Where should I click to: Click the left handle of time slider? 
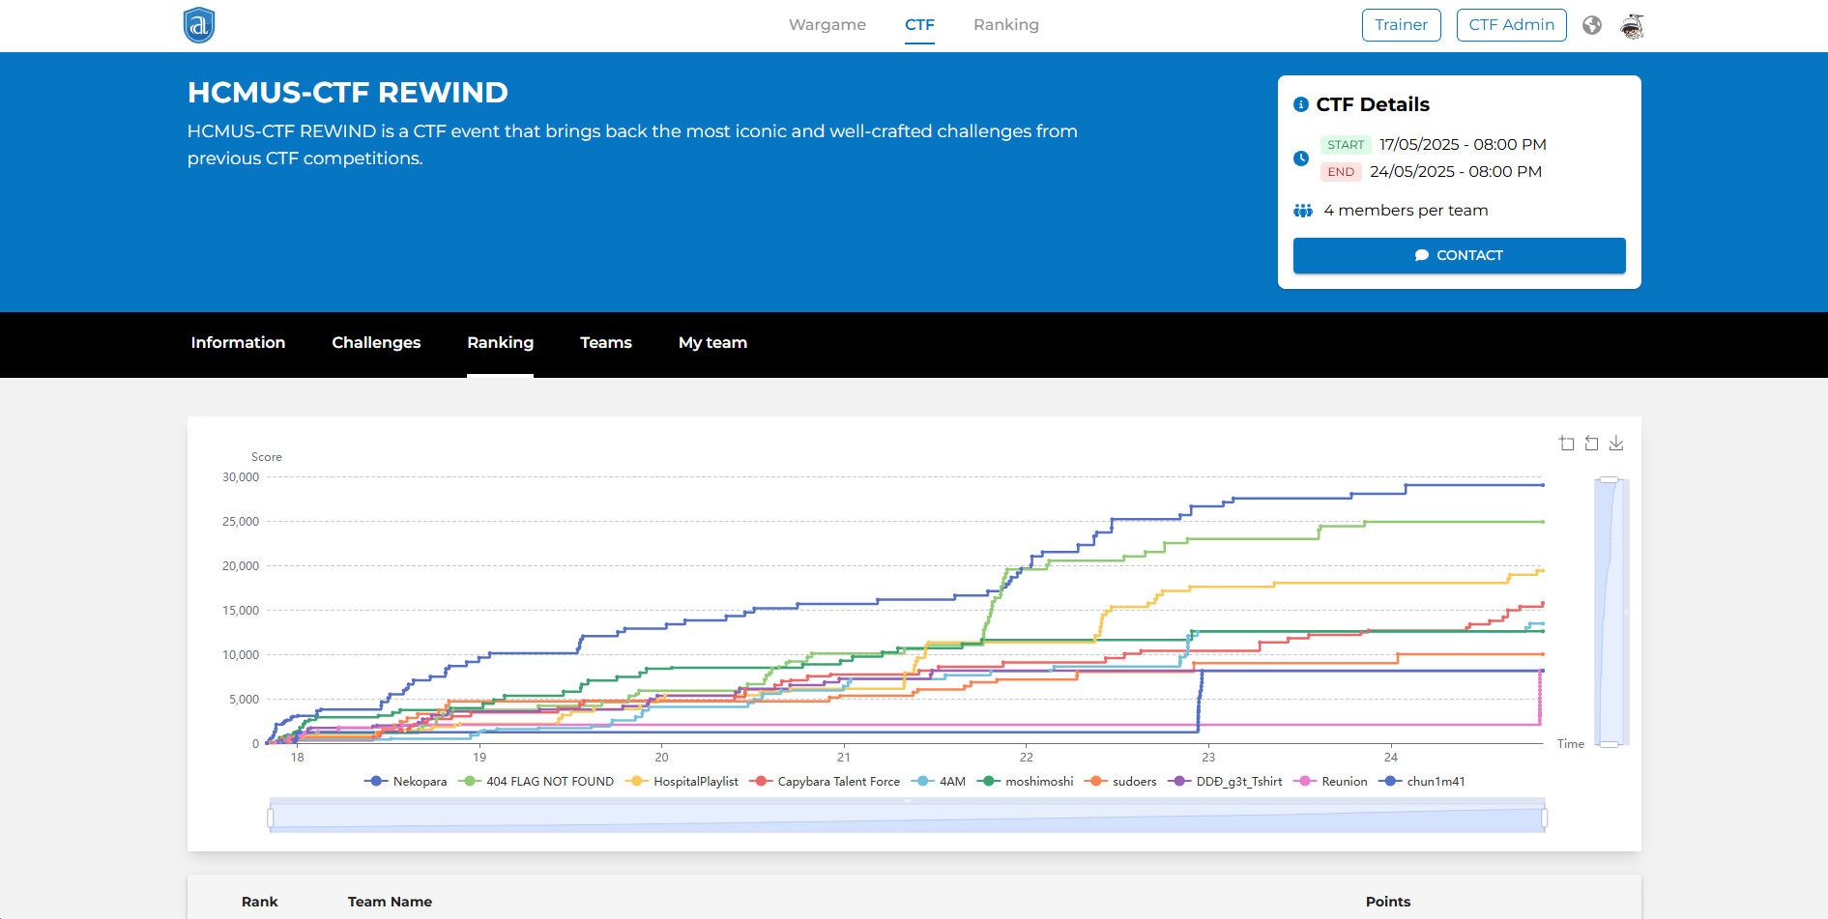pyautogui.click(x=271, y=818)
